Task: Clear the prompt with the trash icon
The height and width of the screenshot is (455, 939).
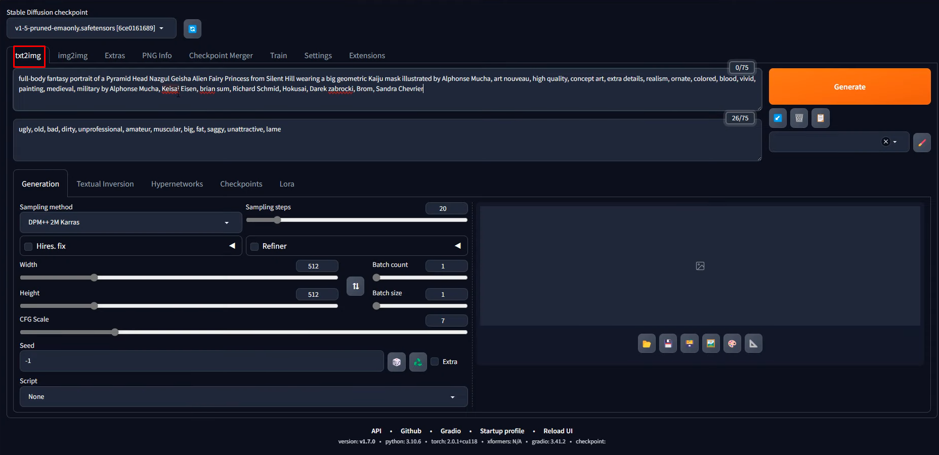Action: click(x=799, y=118)
